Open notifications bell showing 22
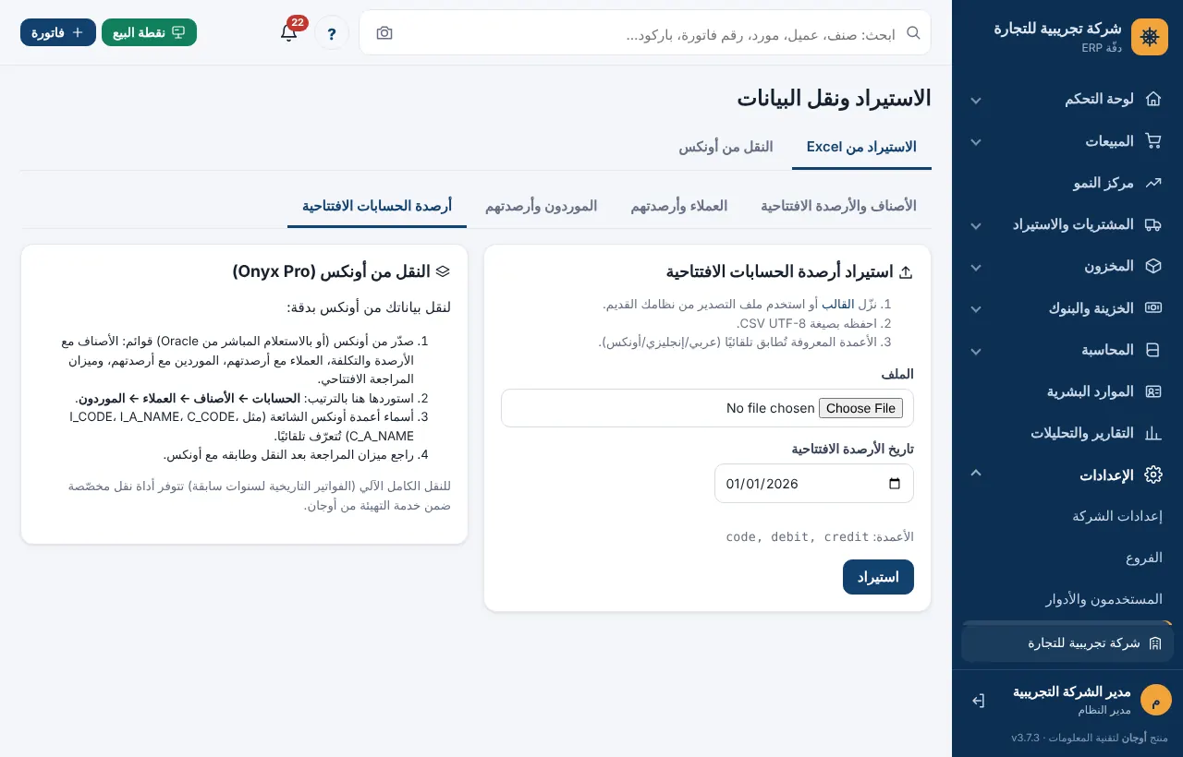This screenshot has width=1183, height=757. click(x=288, y=32)
